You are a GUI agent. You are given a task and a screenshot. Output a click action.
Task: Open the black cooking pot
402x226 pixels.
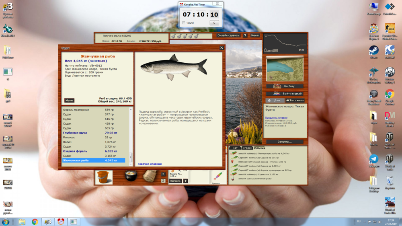(131, 176)
